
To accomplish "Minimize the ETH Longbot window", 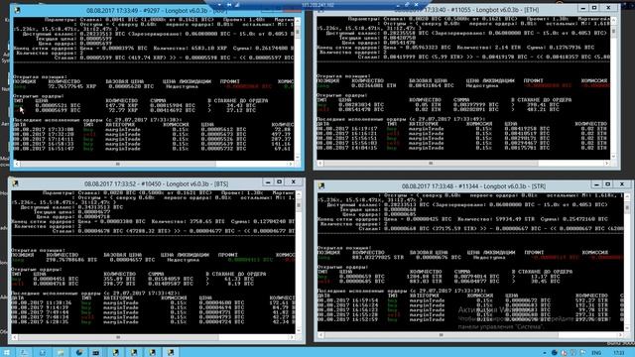I will pyautogui.click(x=582, y=8).
